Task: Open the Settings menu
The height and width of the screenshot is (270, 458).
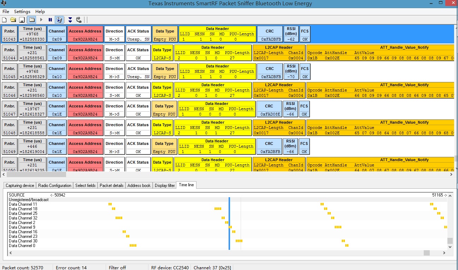Action: [22, 12]
